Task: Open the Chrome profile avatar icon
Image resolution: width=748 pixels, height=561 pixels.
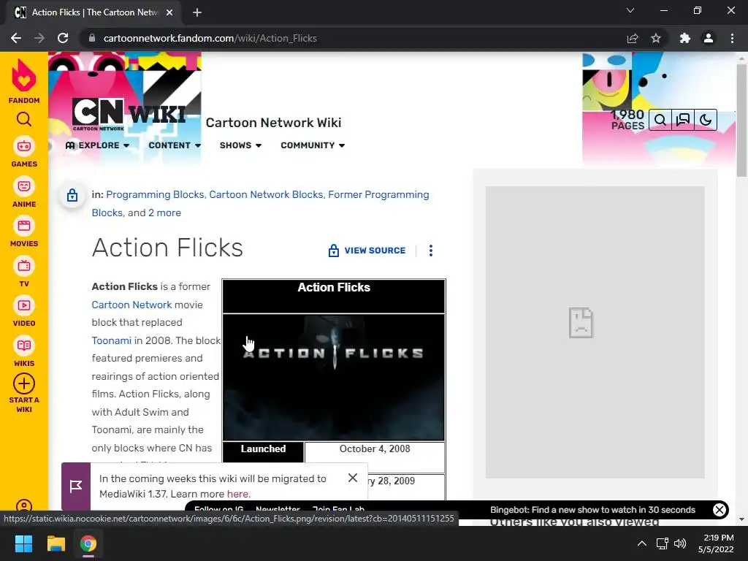Action: click(709, 38)
